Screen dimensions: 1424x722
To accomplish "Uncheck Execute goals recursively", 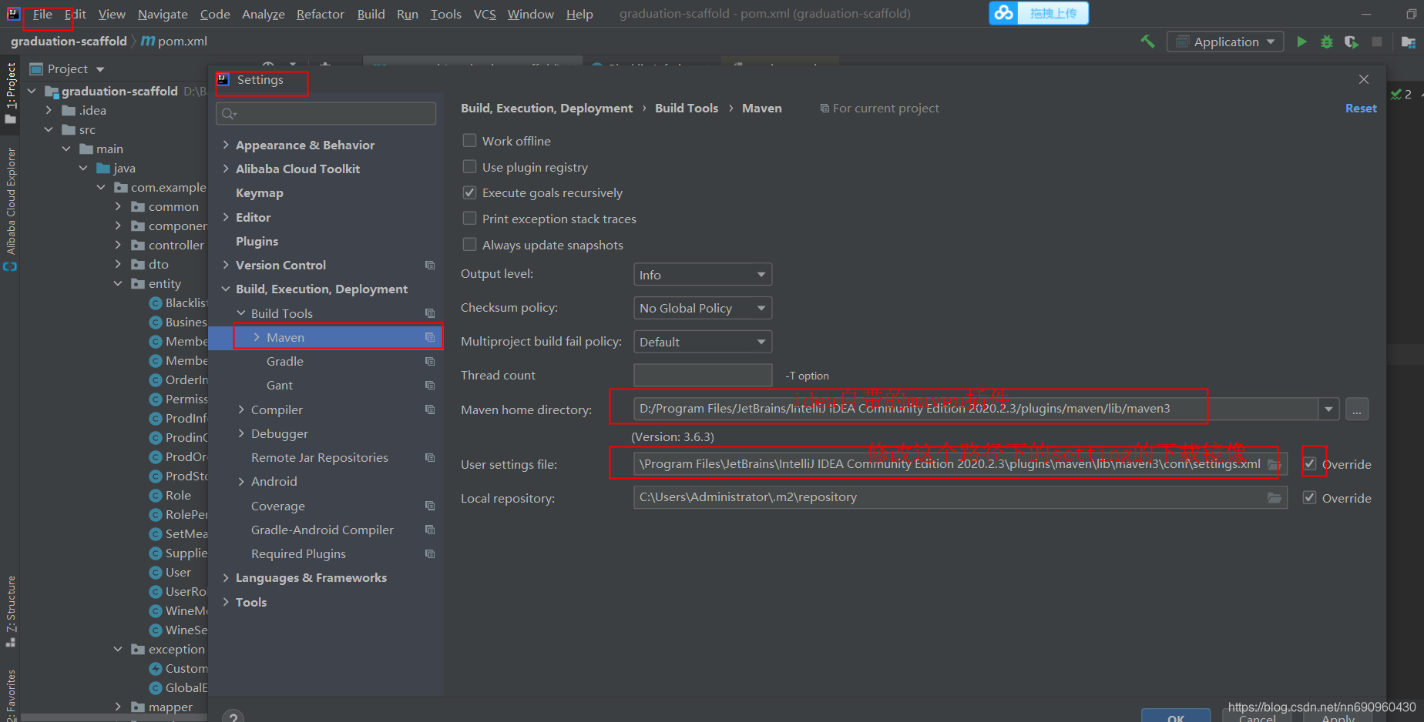I will tap(469, 192).
